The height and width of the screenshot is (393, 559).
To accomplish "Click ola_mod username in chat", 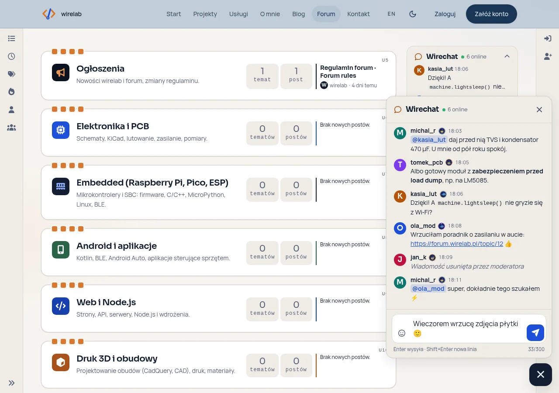I will (x=423, y=226).
